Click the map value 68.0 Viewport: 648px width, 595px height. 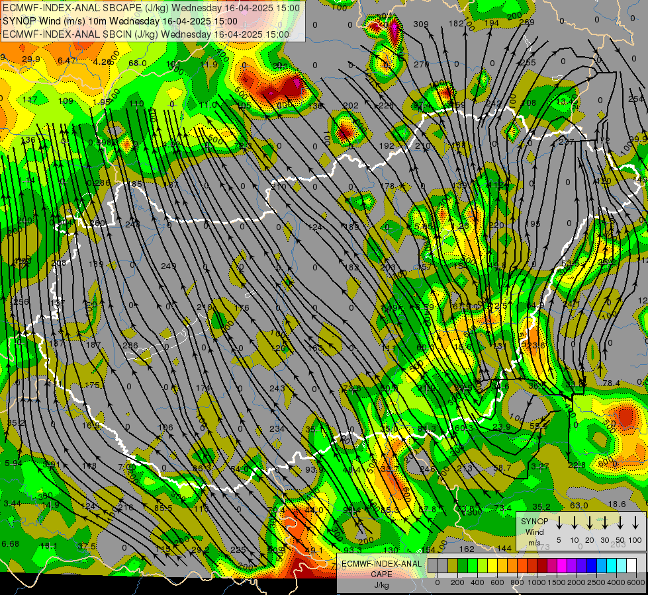click(x=137, y=63)
